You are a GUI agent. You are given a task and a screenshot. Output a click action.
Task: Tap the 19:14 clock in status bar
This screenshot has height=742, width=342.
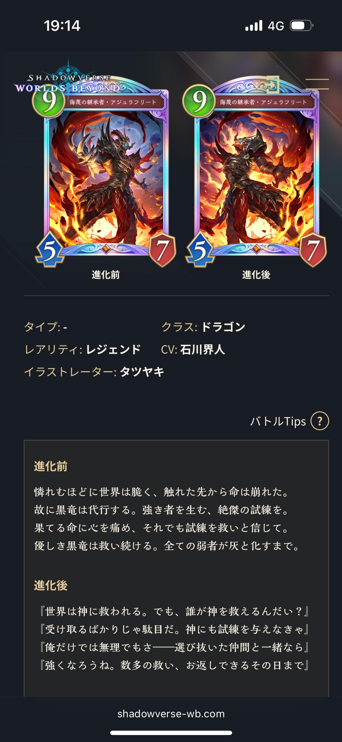tap(62, 26)
